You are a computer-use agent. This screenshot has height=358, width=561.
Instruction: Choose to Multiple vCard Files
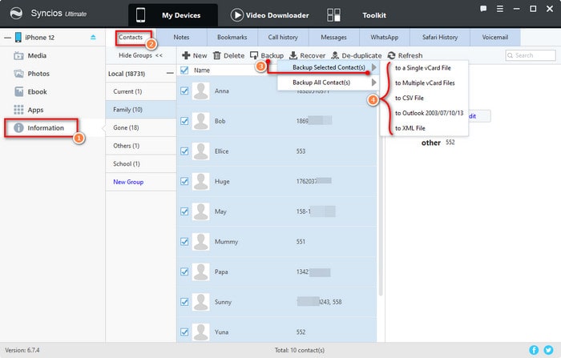(424, 83)
